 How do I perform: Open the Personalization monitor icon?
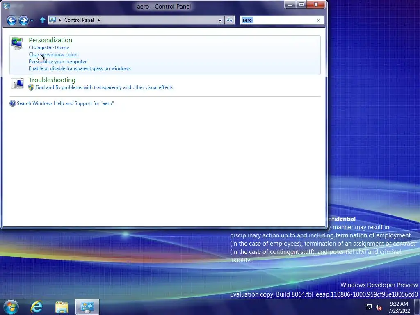click(x=17, y=43)
